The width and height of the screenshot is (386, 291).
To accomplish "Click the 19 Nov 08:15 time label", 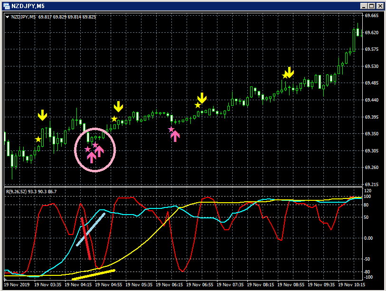I will (x=261, y=285).
